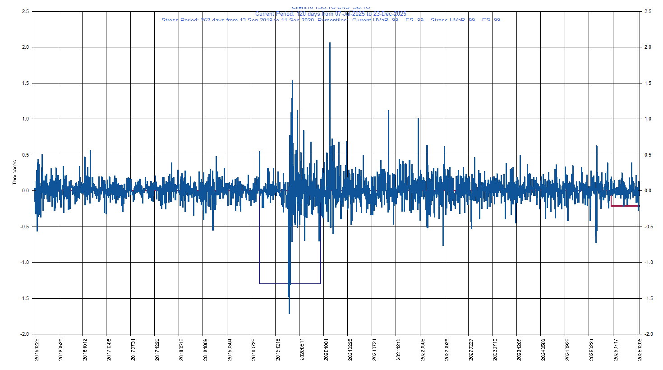The image size is (663, 370).
Task: Click the 2.5 label on left axis
Action: point(25,11)
